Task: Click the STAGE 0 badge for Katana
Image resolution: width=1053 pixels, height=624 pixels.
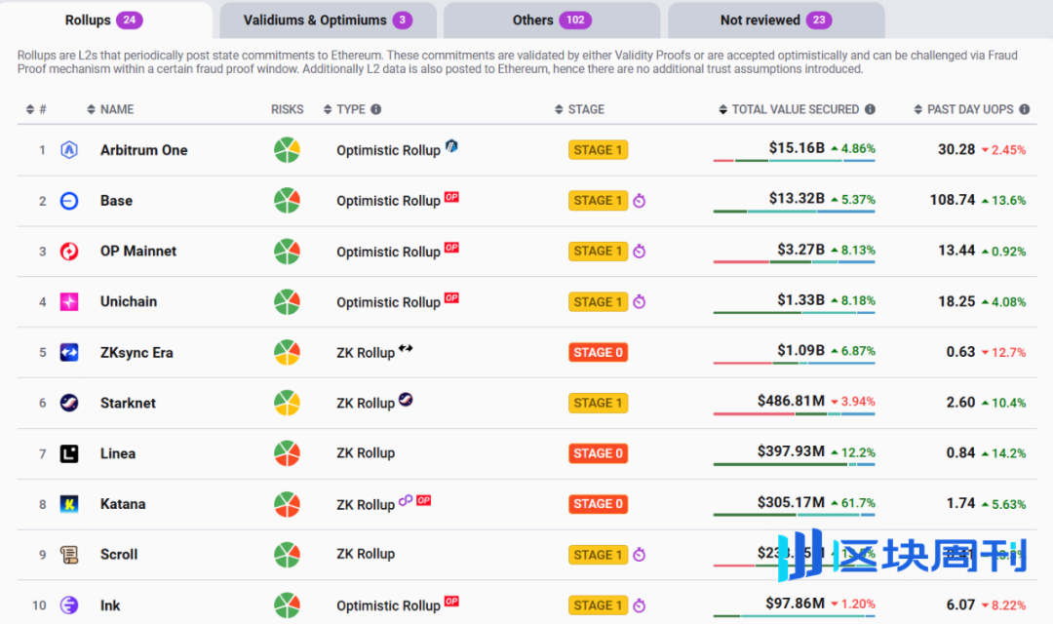Action: coord(598,504)
